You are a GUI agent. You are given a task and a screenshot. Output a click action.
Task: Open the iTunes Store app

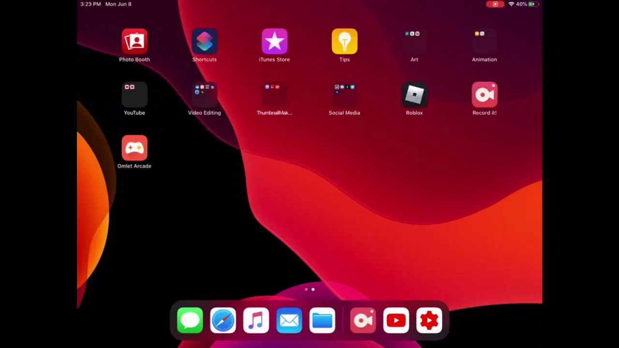click(274, 42)
